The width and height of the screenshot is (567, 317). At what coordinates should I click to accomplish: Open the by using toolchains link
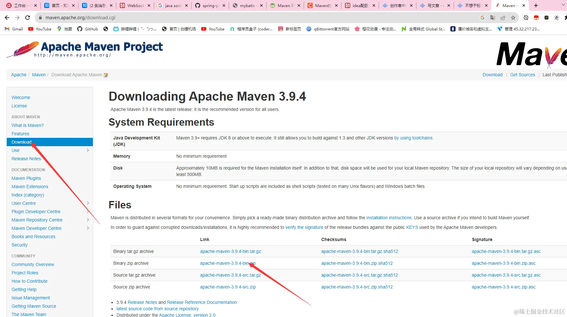413,138
